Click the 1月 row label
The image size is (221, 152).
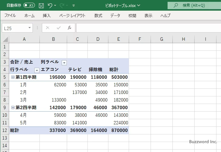[23, 85]
